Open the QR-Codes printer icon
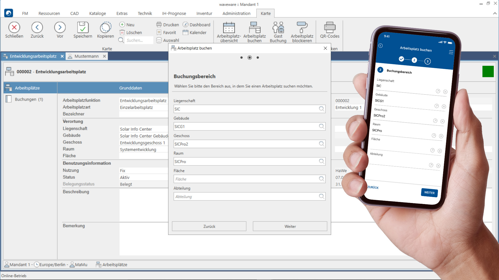Screen dimensions: 499x280 [x=330, y=27]
